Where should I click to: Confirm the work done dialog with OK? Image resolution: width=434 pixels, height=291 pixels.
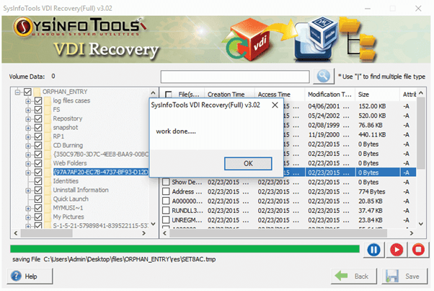click(x=248, y=163)
